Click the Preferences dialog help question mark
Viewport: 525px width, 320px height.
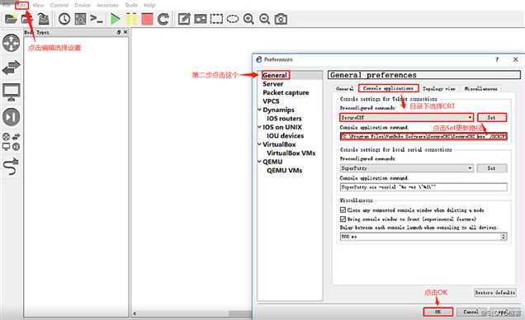click(497, 59)
